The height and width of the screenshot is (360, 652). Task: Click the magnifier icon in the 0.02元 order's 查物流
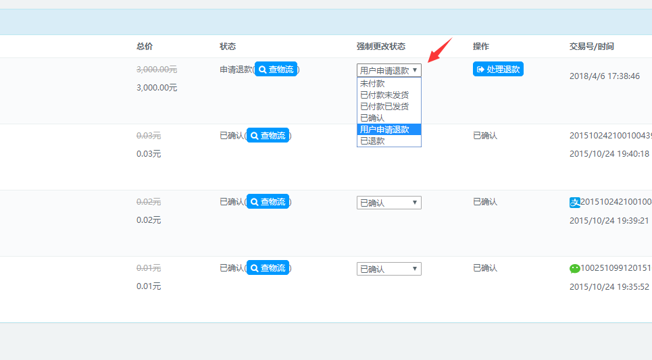(x=254, y=202)
